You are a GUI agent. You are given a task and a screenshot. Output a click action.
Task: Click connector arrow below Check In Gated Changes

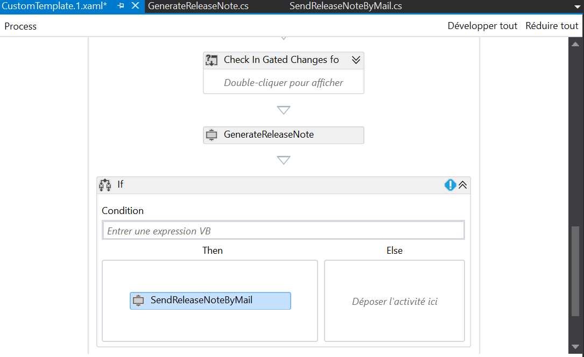(284, 110)
